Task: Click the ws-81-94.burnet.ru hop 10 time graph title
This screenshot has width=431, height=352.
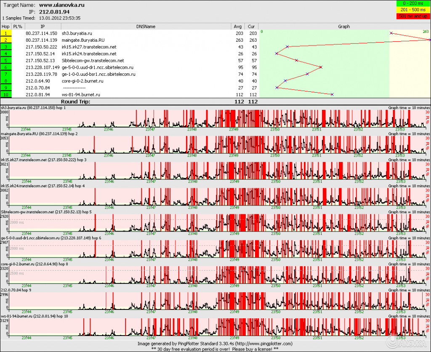Action: pos(40,316)
